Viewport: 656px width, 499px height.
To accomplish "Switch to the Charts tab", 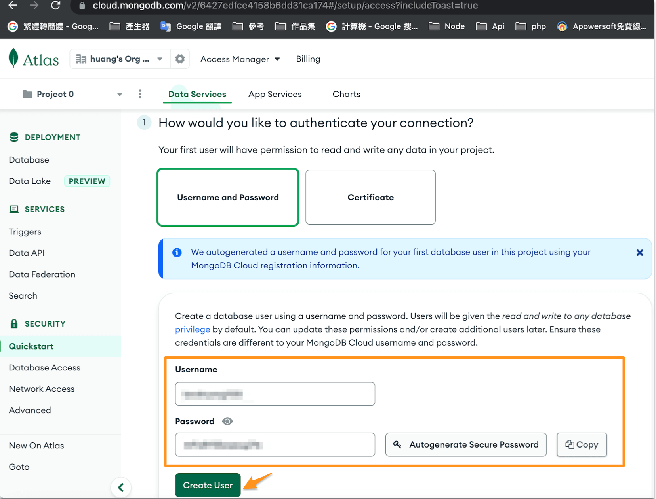I will [x=346, y=94].
